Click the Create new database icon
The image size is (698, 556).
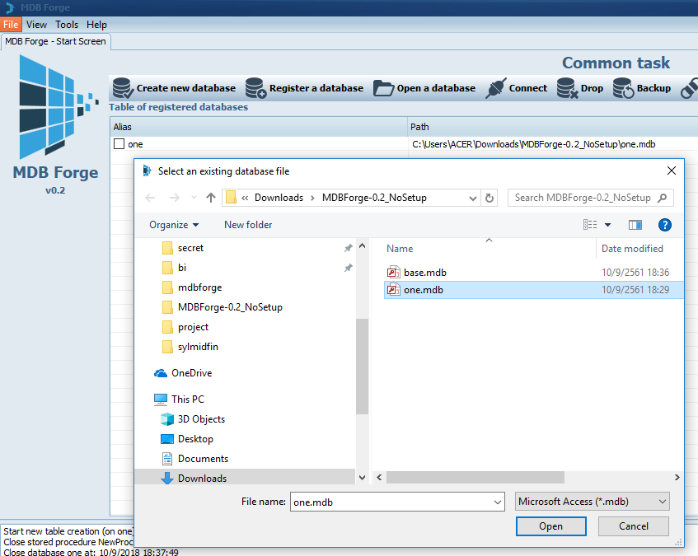[x=123, y=88]
